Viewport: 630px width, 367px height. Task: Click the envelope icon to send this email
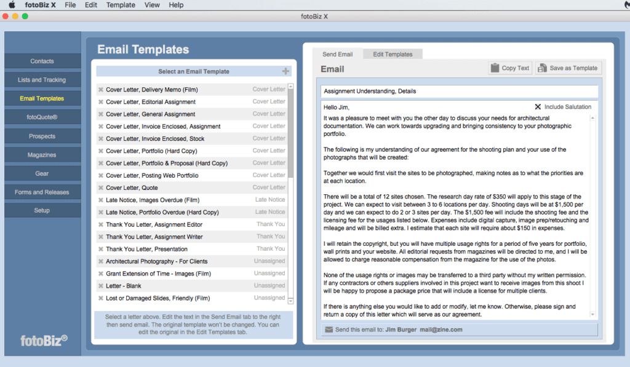click(x=329, y=330)
